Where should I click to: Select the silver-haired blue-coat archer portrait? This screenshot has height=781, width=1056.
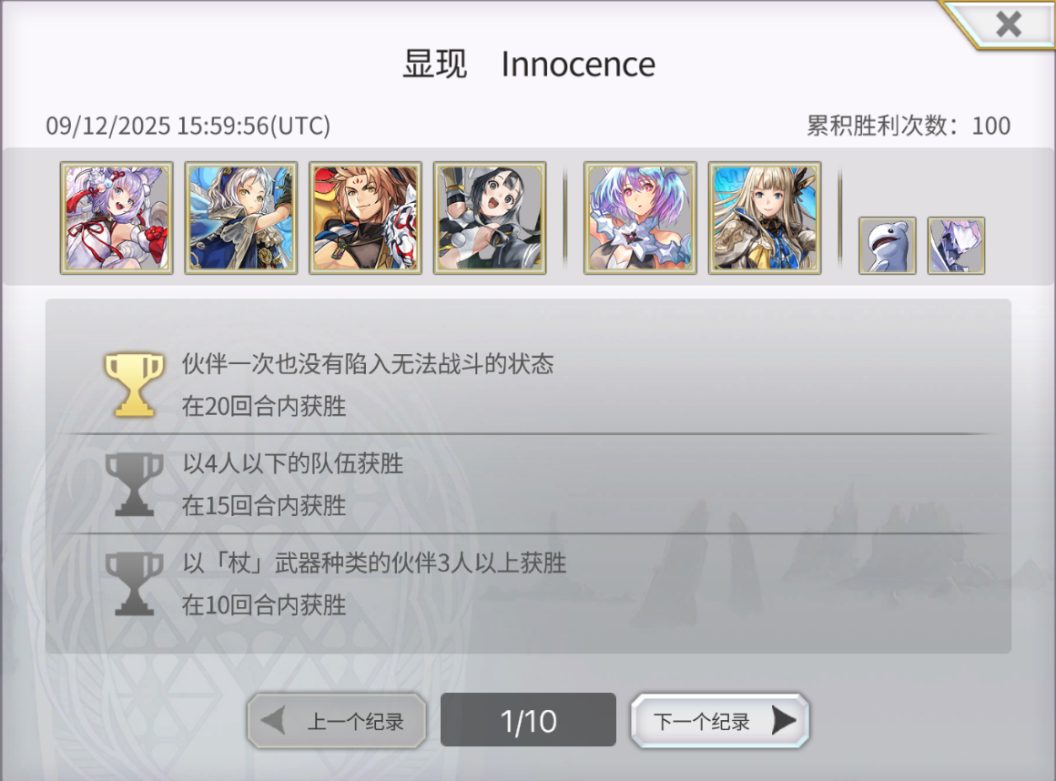click(241, 218)
